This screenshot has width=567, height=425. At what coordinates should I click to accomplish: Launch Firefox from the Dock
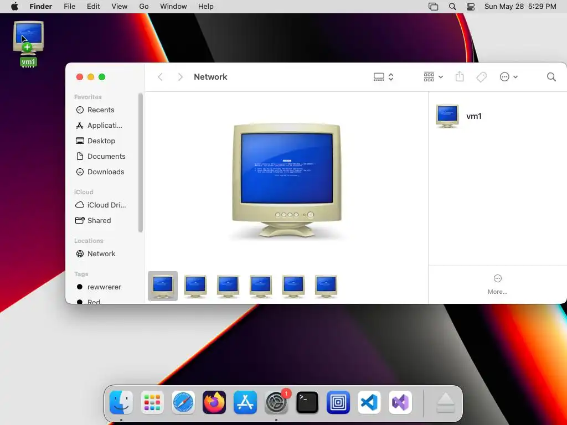pyautogui.click(x=214, y=402)
